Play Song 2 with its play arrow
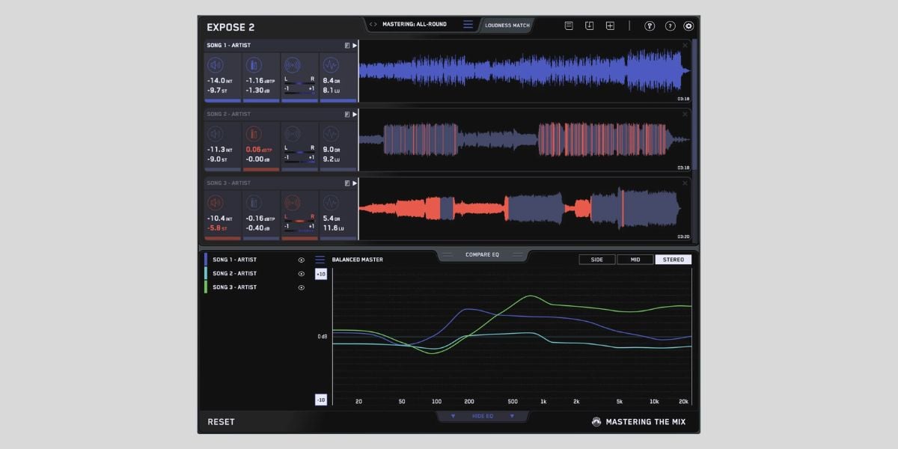The height and width of the screenshot is (449, 898). click(x=355, y=114)
